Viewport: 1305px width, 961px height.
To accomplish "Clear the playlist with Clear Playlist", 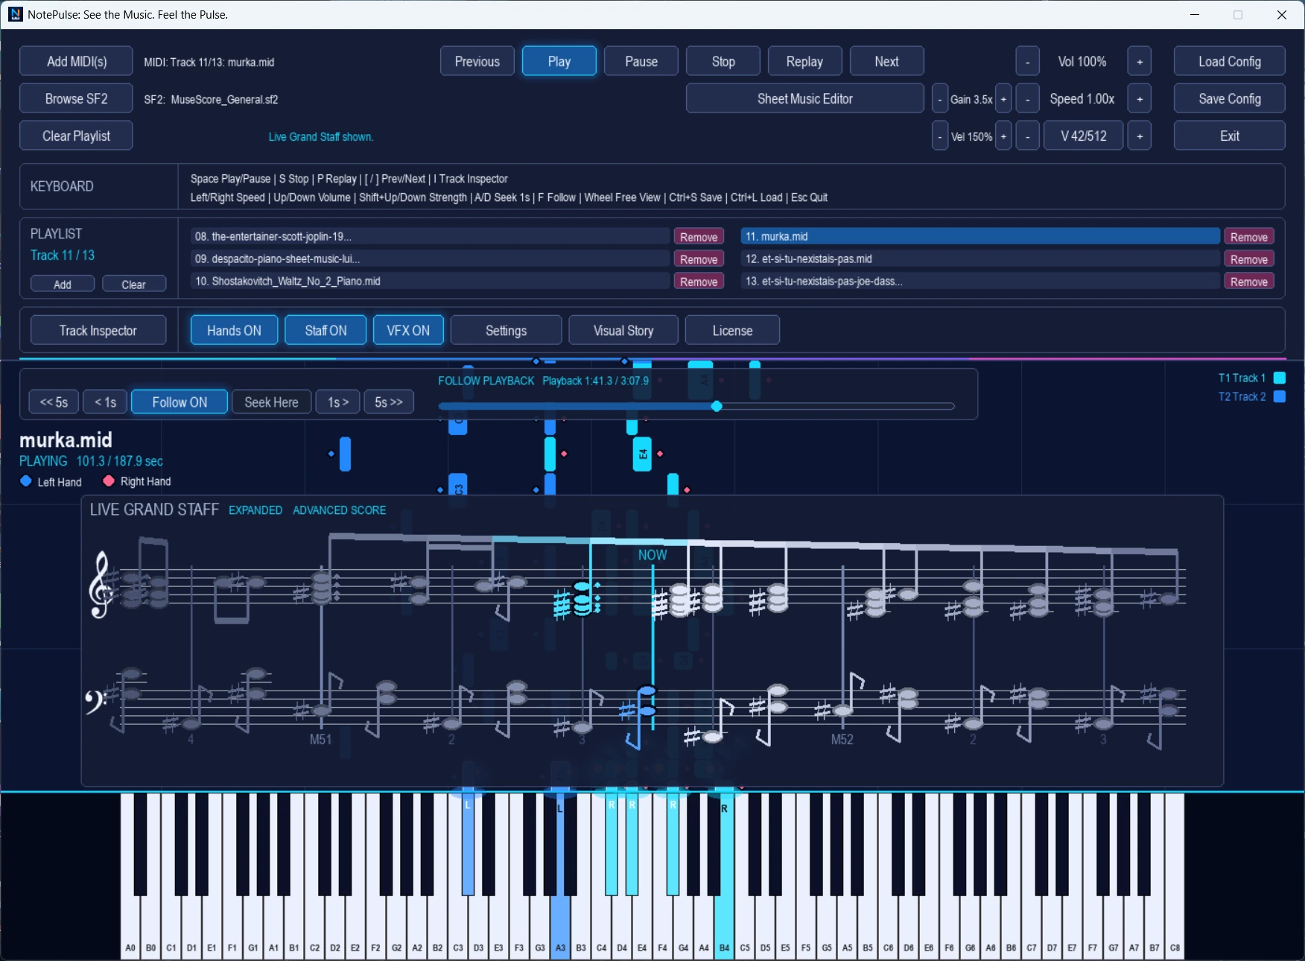I will (76, 136).
